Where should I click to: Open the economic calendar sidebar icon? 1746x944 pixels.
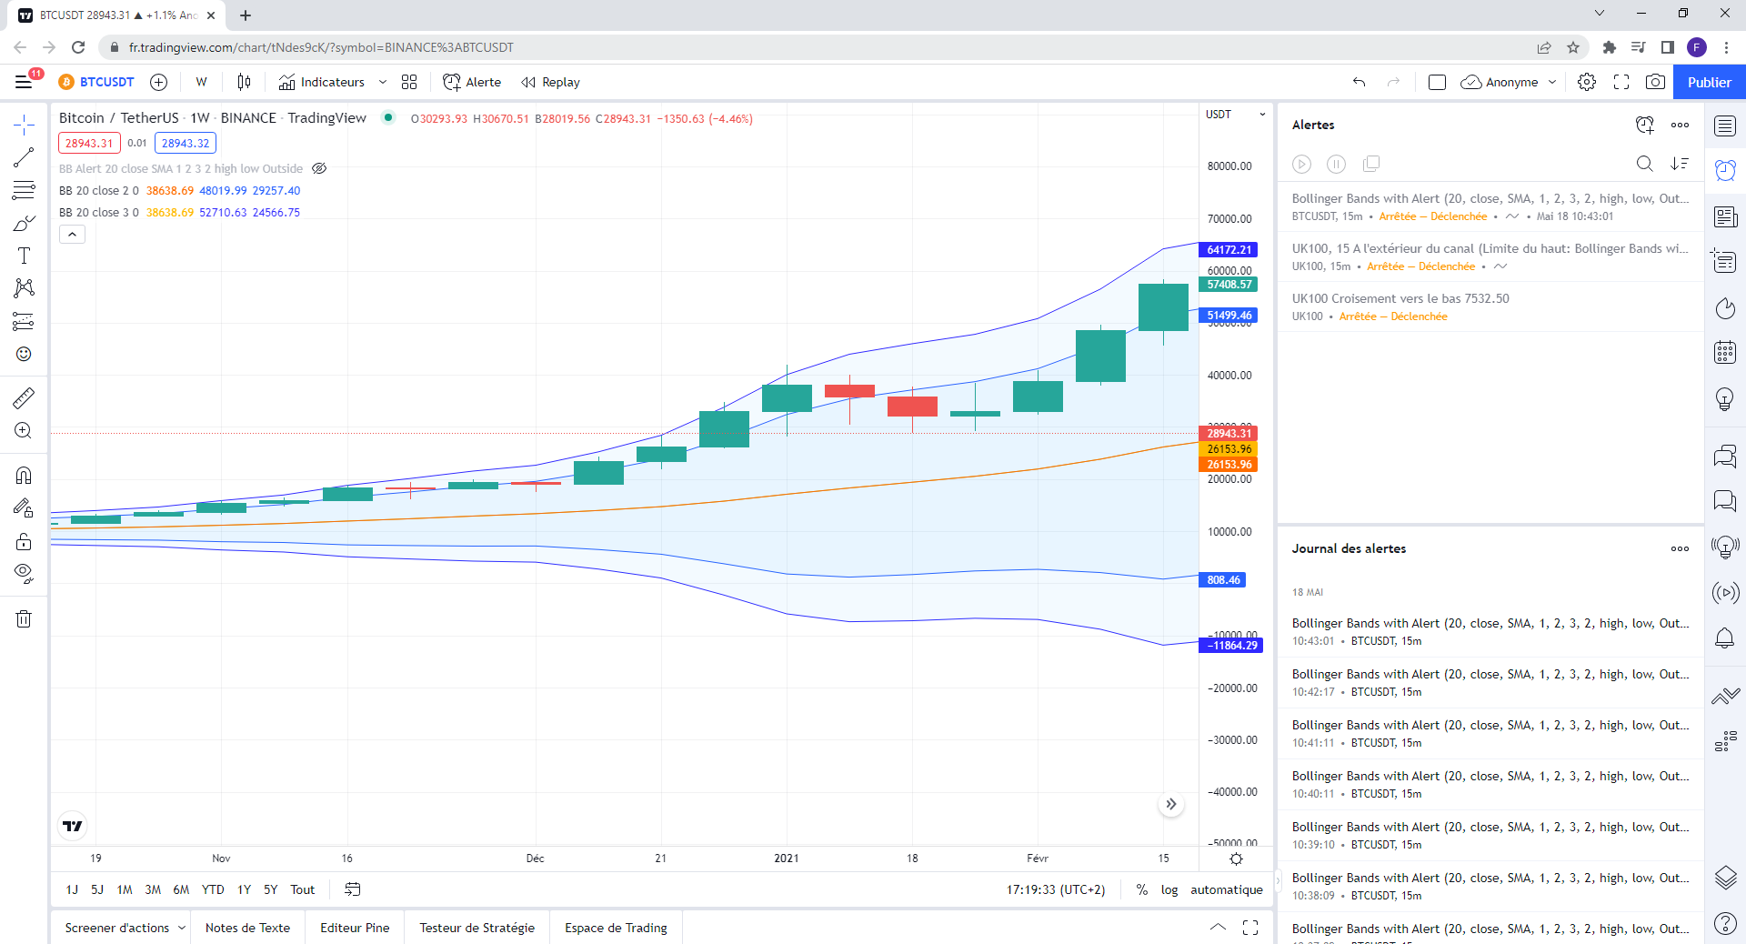tap(1725, 353)
